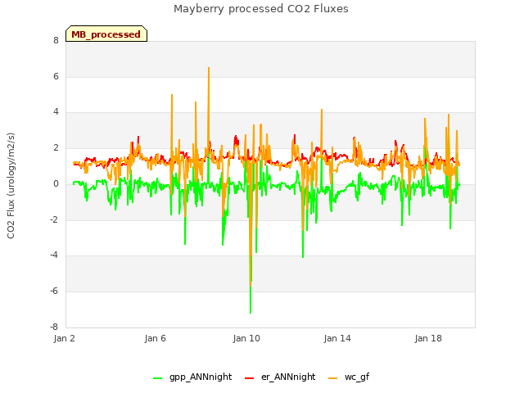Click the y-axis title 'CO2 Flux (urology/m2/s)'

11,186
